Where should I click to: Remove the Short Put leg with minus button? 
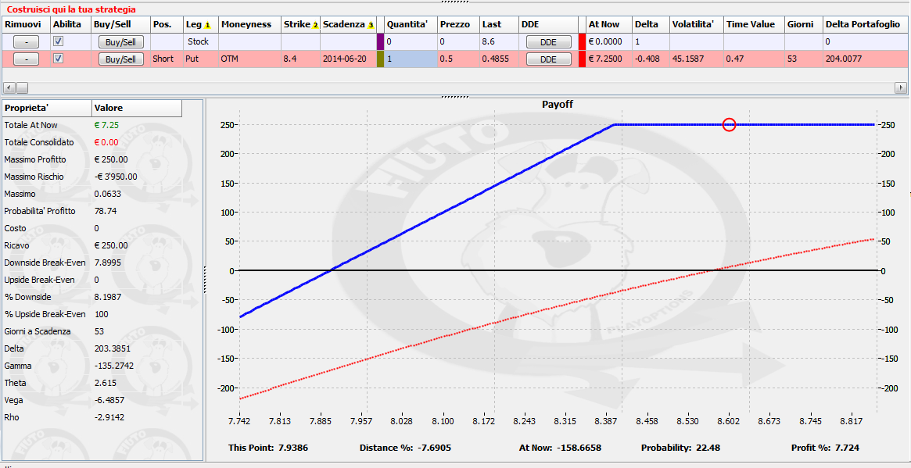pyautogui.click(x=24, y=59)
